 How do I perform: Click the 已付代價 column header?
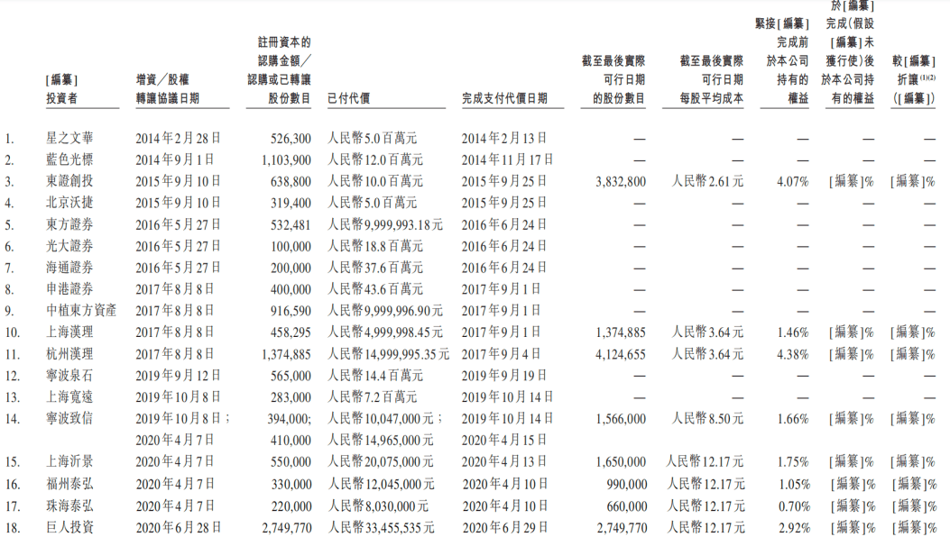pos(348,98)
